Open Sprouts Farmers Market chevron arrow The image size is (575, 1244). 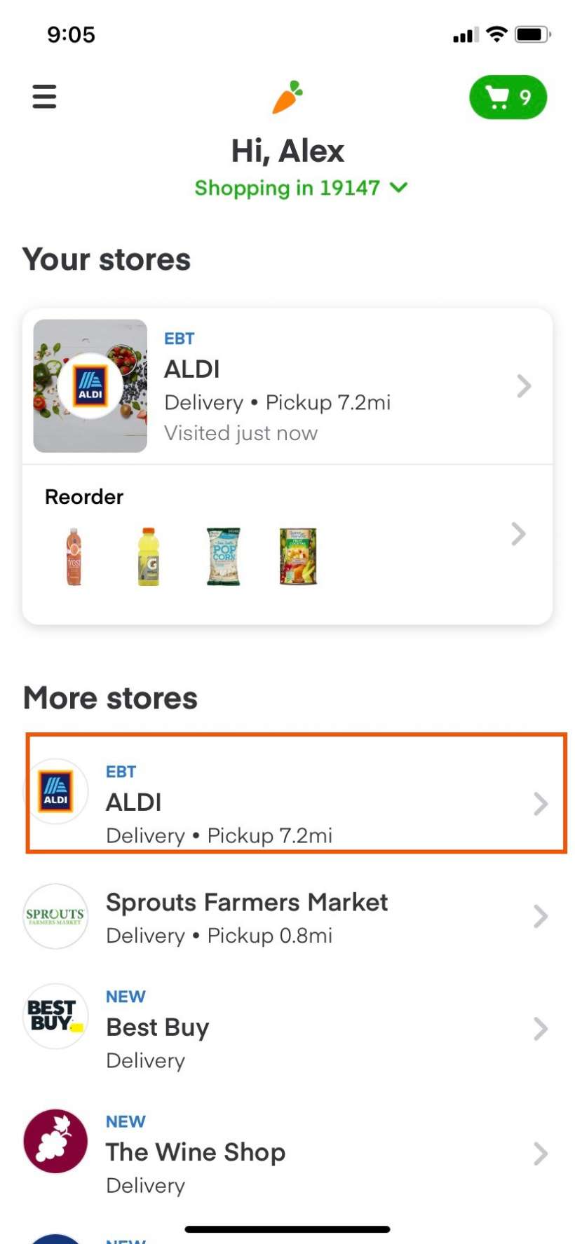pos(540,916)
